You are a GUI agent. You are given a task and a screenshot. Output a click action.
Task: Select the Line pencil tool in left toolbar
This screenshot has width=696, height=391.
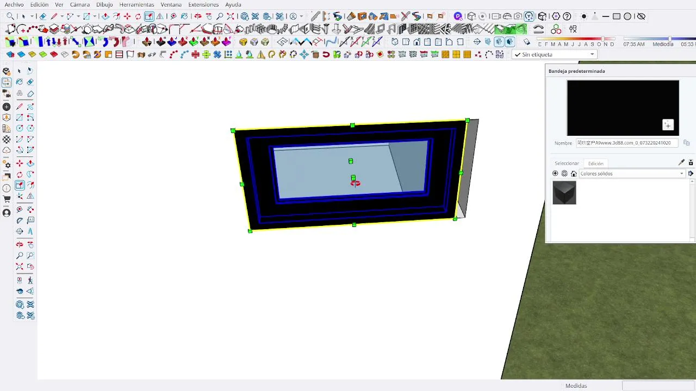click(19, 106)
